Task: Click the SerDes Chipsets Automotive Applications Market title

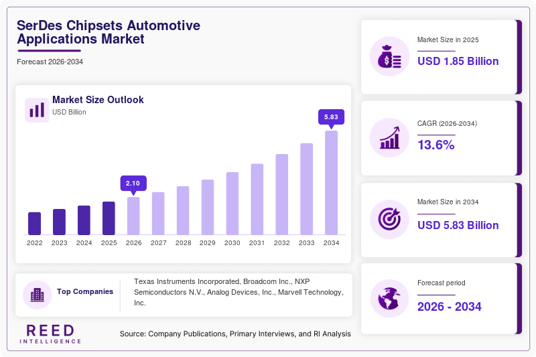Action: coord(109,32)
